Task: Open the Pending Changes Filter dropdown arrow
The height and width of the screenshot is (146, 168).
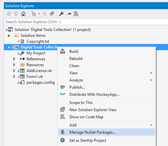Action: [x=39, y=14]
